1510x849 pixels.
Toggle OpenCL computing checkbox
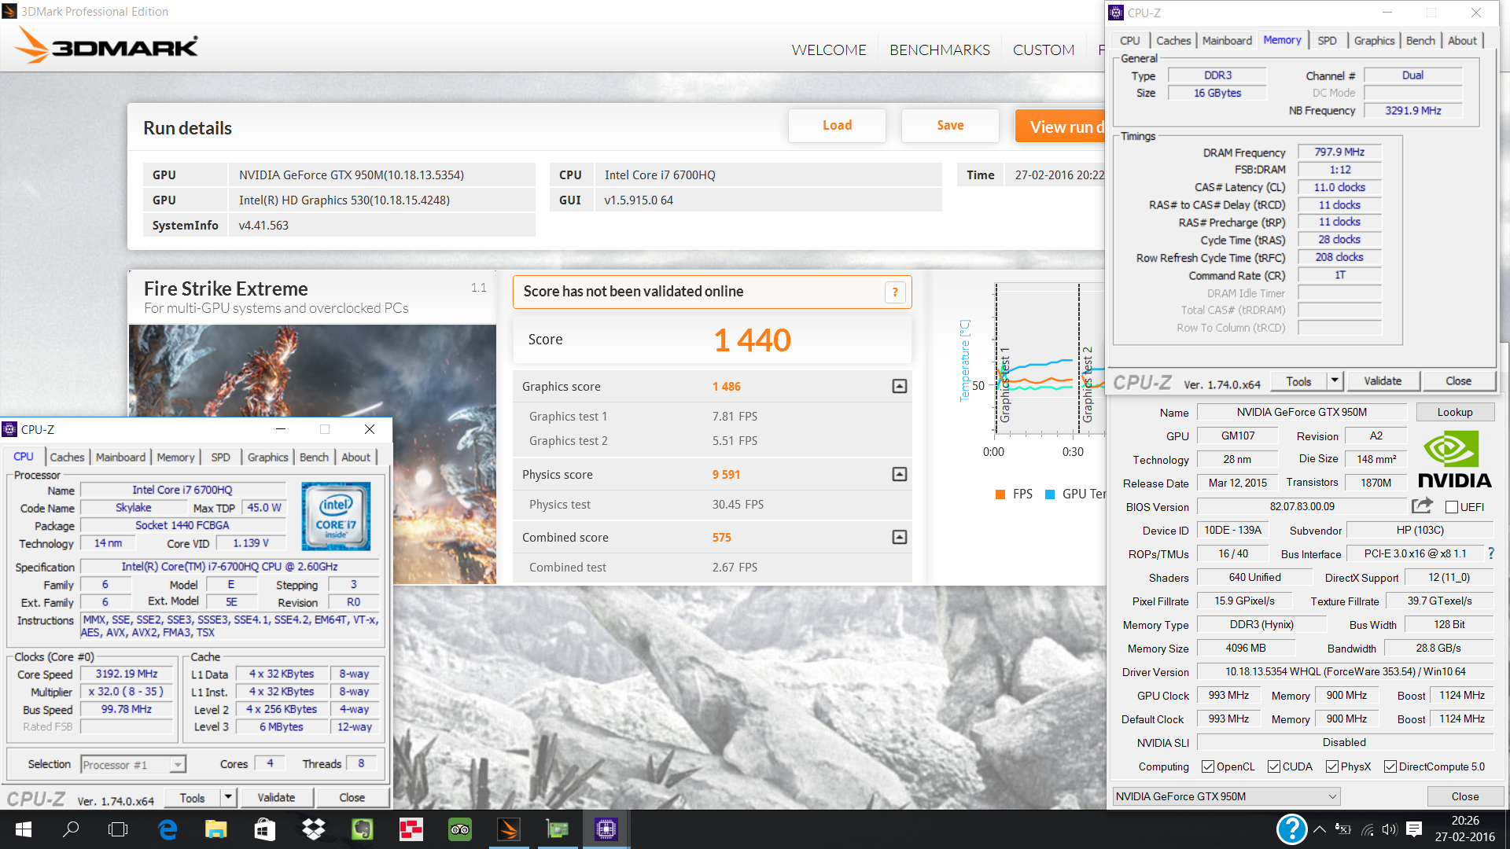[x=1208, y=766]
